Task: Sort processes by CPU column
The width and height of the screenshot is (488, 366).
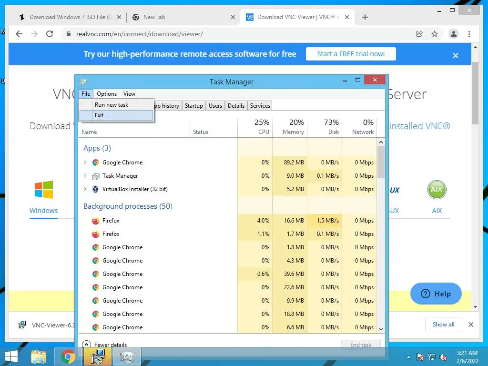Action: point(255,127)
